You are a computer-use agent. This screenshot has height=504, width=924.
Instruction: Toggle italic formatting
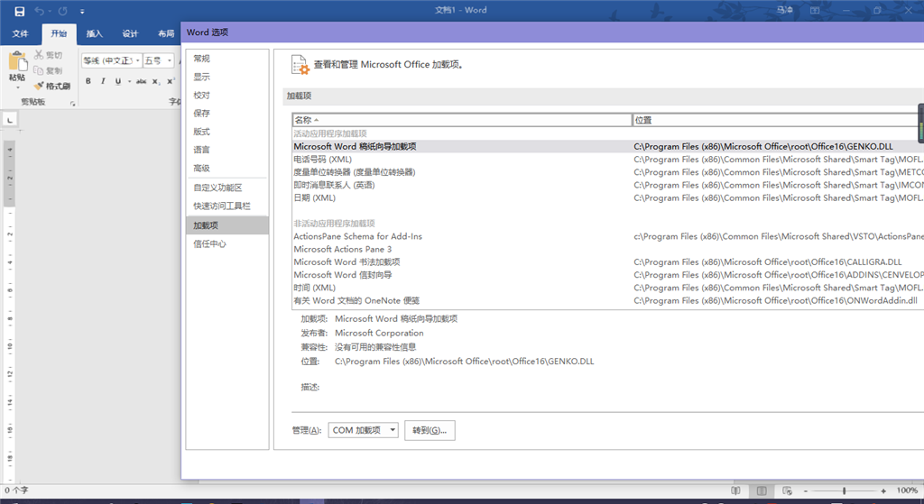click(x=103, y=81)
